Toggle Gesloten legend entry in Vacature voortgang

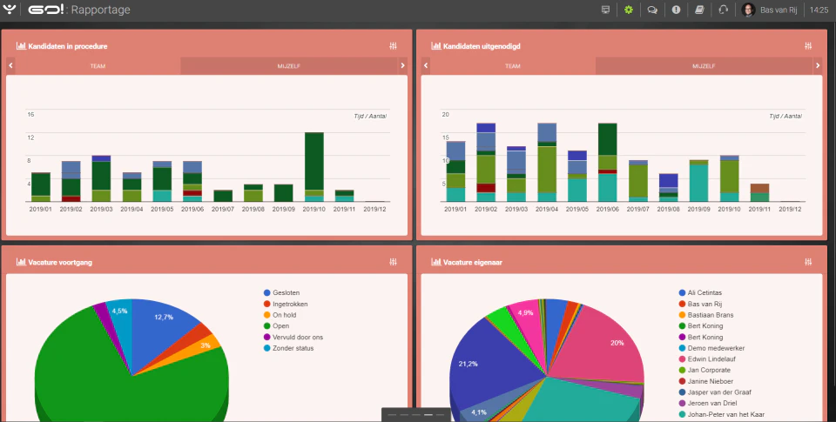click(x=282, y=293)
